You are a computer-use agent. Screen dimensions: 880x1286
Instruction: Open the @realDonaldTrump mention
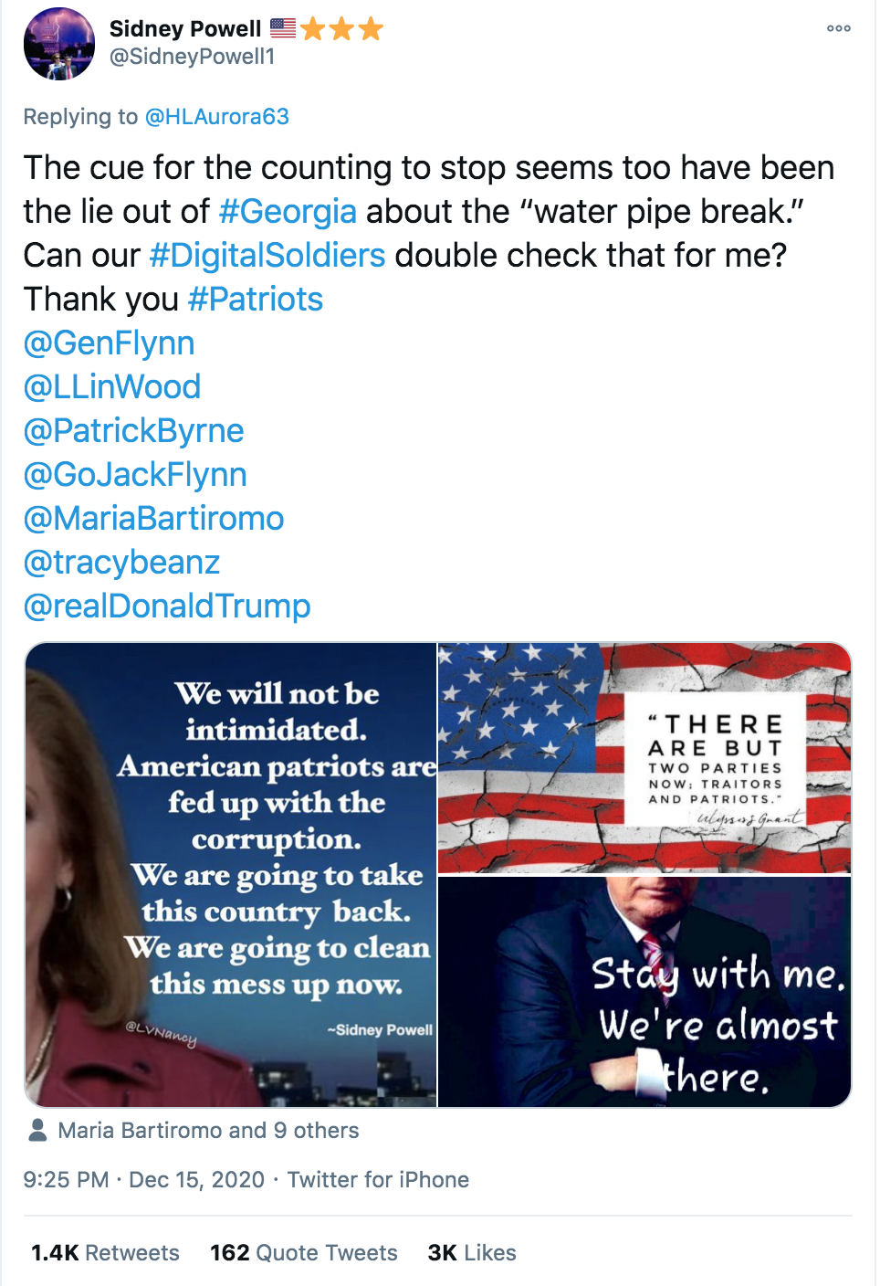tap(167, 606)
